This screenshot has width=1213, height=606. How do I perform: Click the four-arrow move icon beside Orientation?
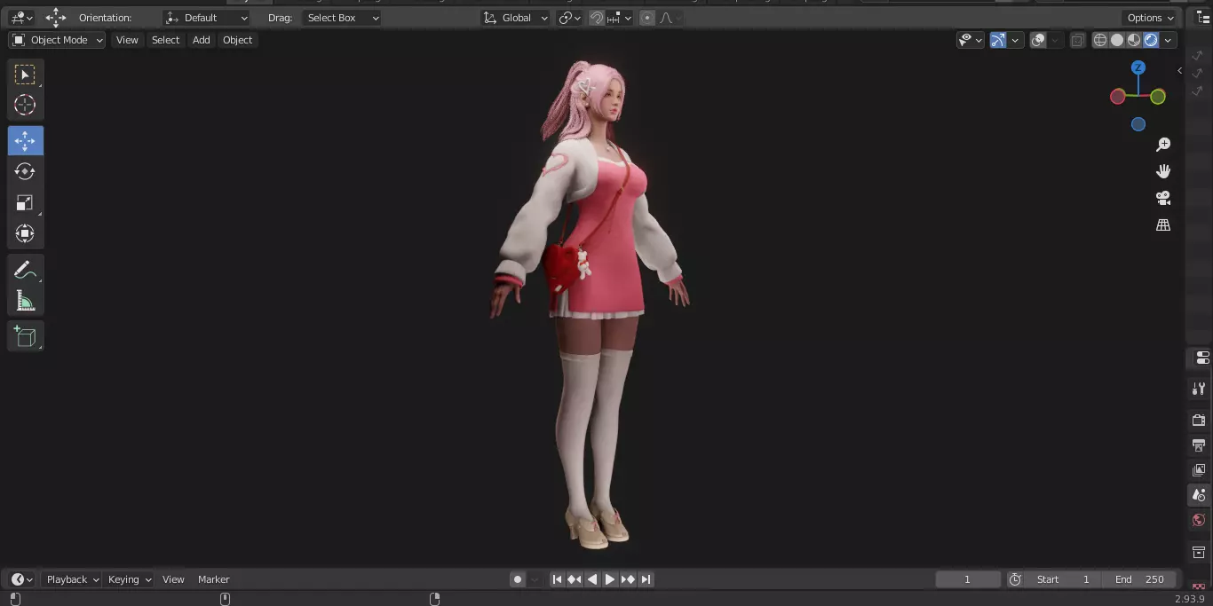[x=56, y=18]
